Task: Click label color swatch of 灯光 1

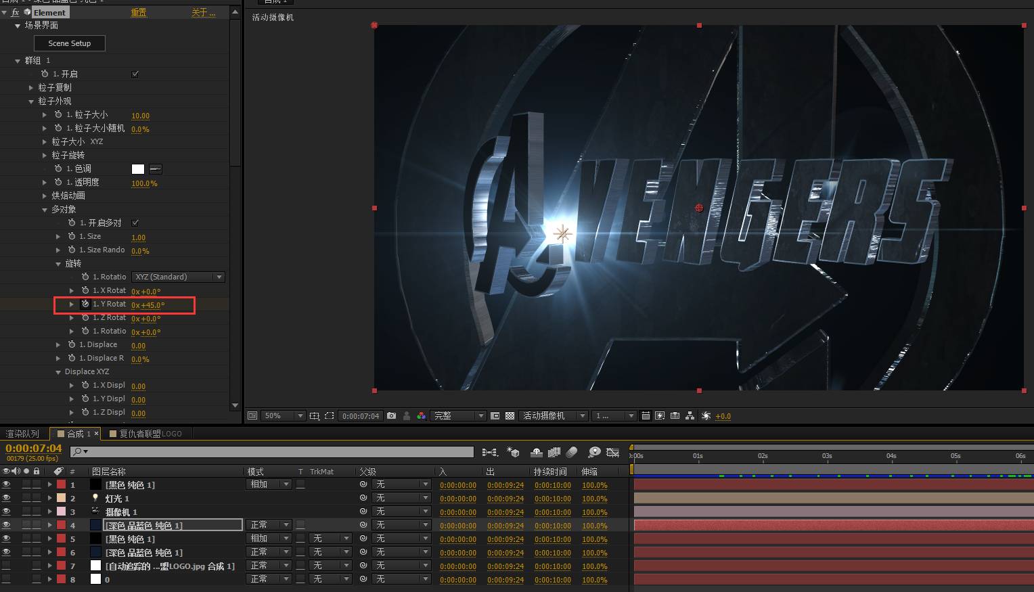Action: pos(61,498)
